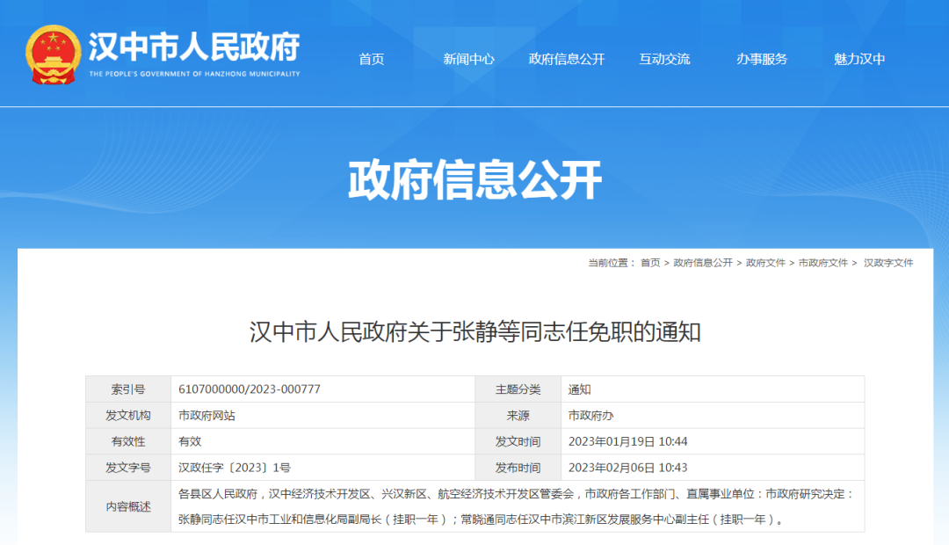Click summary line beginning 各县区人民政府

[x=516, y=494]
